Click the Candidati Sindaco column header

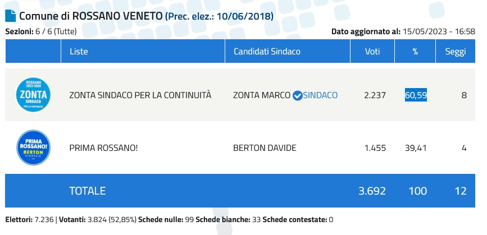point(267,52)
